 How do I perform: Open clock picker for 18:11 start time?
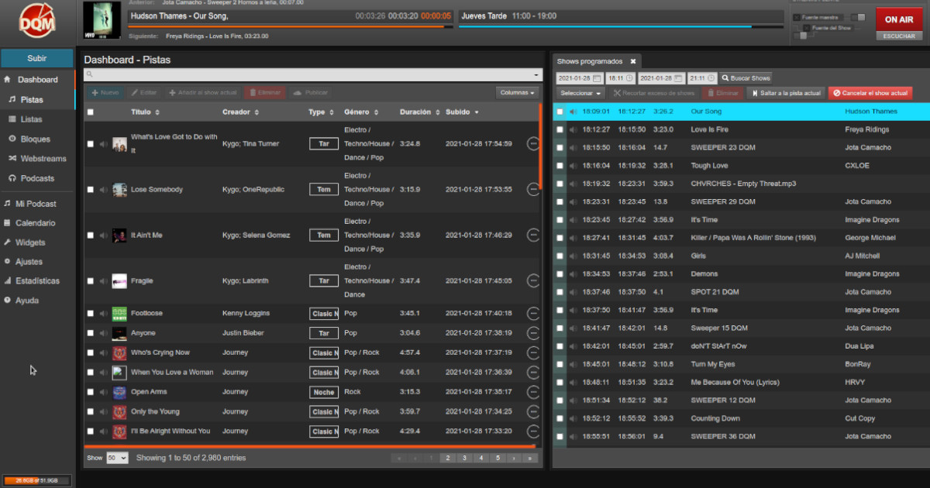coord(629,78)
